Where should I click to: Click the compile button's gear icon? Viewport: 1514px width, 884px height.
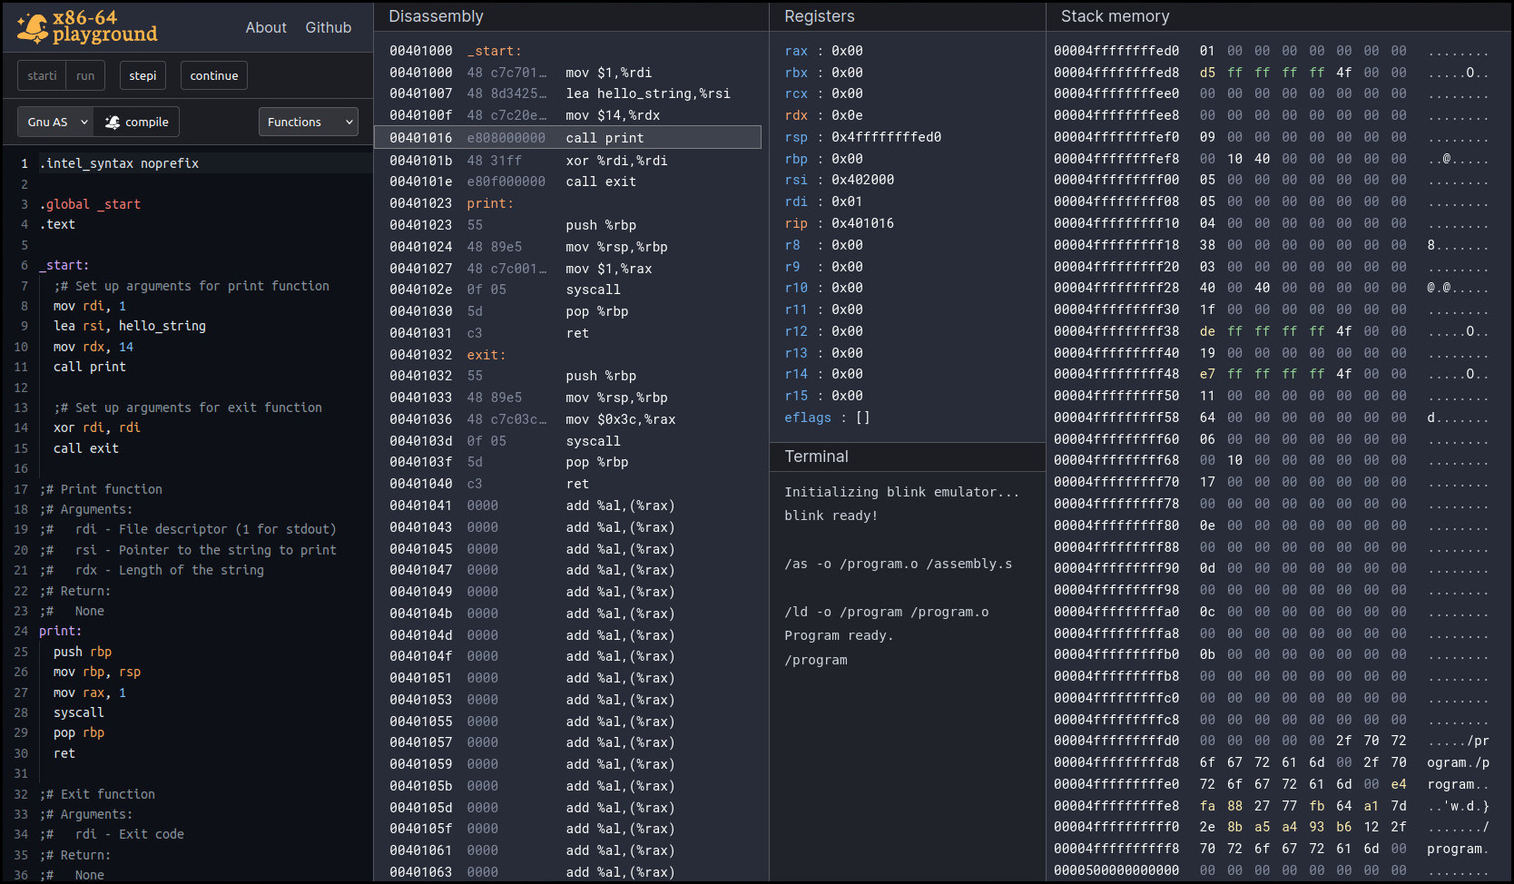click(x=113, y=122)
